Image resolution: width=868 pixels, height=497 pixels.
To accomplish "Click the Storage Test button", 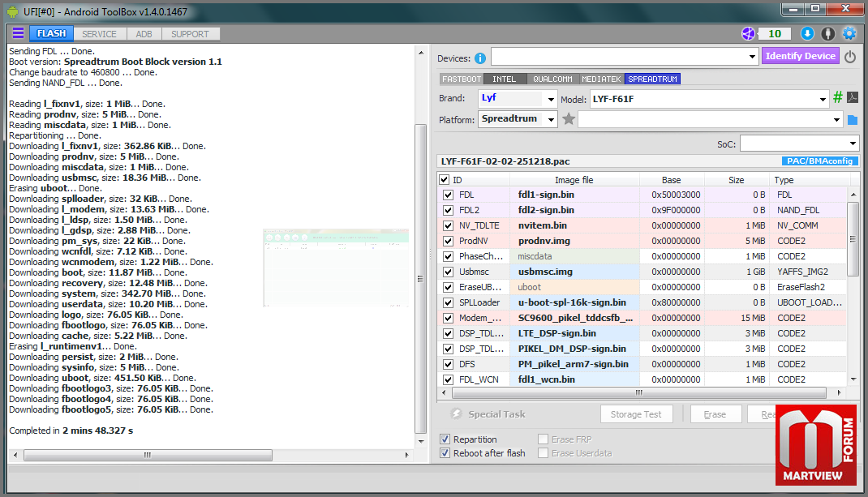I will 636,414.
